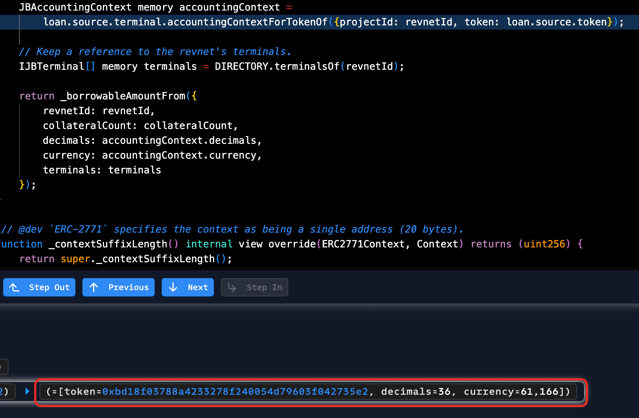The width and height of the screenshot is (639, 418).
Task: Click the Step In arrow icon
Action: pyautogui.click(x=232, y=288)
